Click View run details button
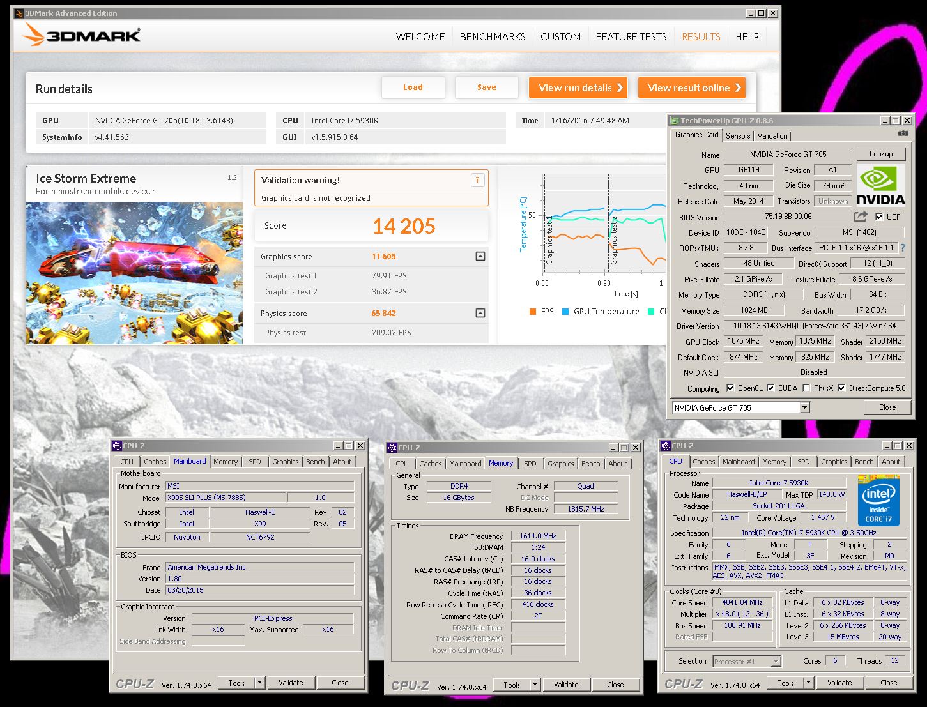Viewport: 927px width, 707px height. click(x=578, y=87)
